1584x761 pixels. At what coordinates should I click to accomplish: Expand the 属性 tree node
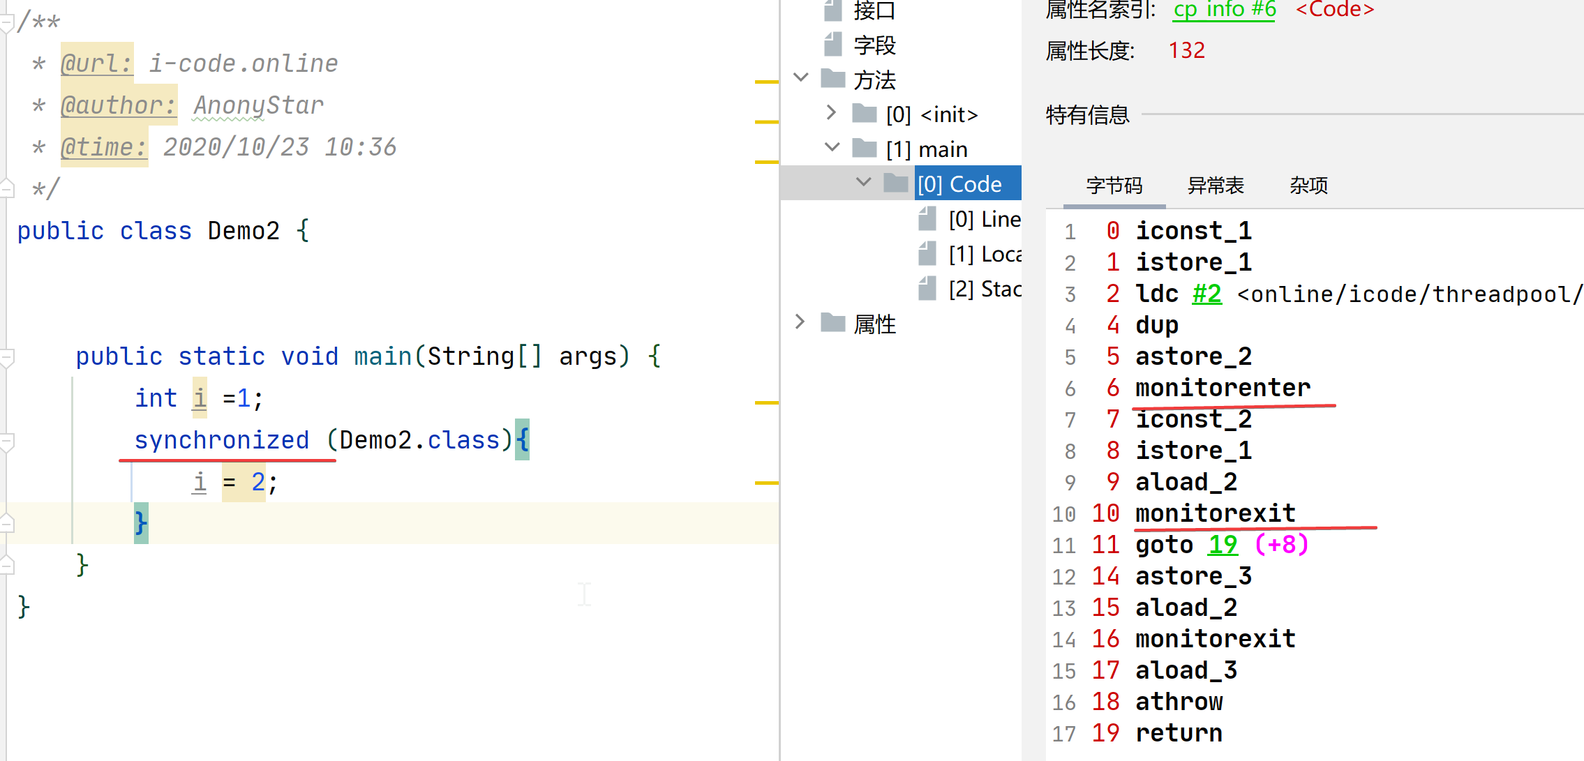800,322
